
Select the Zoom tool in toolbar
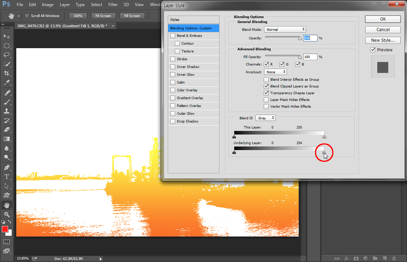click(x=7, y=214)
